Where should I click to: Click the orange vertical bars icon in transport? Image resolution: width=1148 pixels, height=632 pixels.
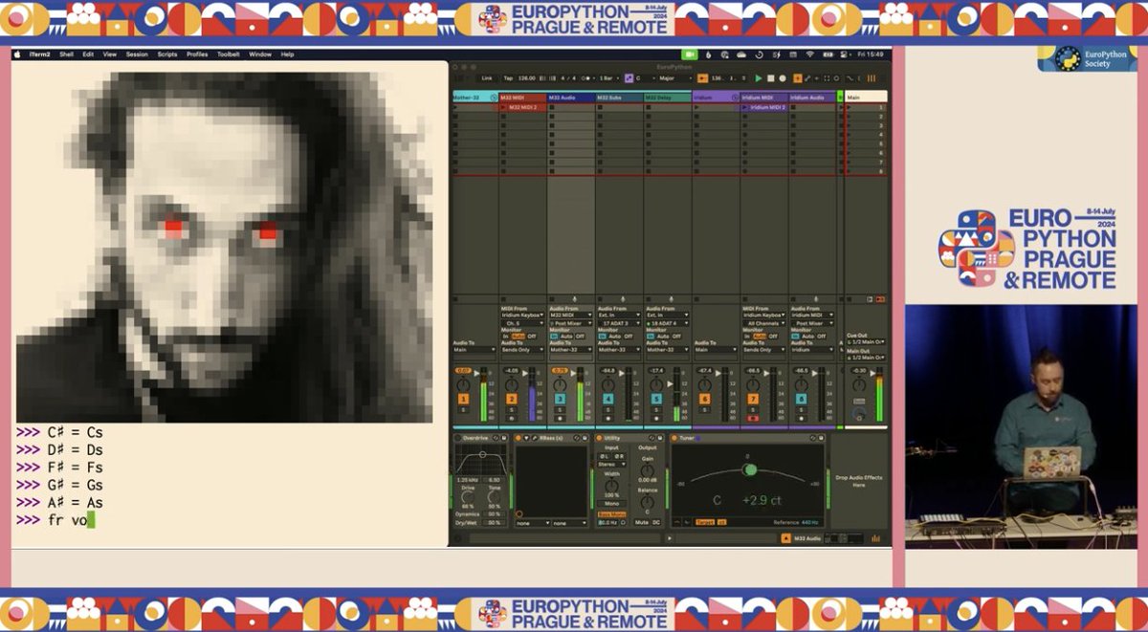[x=872, y=78]
